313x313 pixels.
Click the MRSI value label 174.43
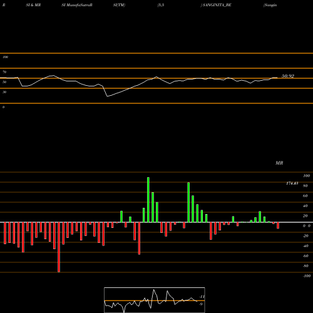coord(292,183)
